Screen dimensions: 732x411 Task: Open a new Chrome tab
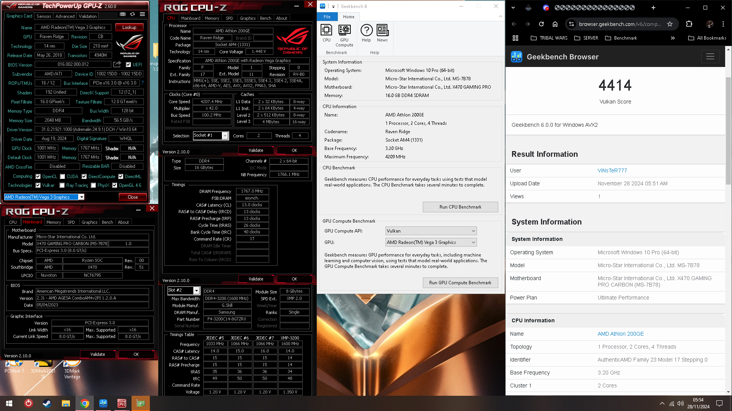click(x=653, y=8)
